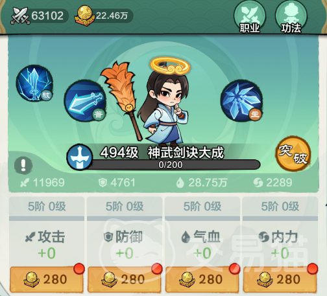
Task: Upgrade 内力 for 280 gold
Action: (x=280, y=279)
